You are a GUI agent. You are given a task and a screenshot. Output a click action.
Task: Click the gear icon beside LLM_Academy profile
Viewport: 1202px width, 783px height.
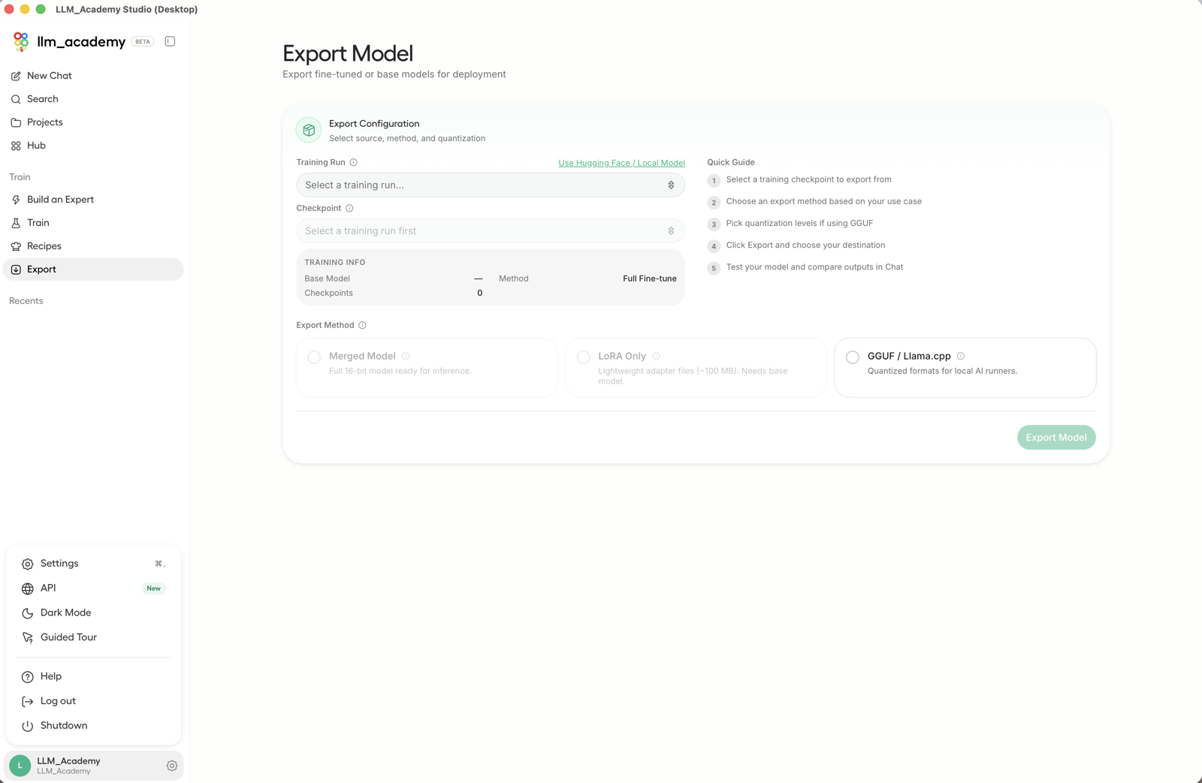pyautogui.click(x=172, y=766)
